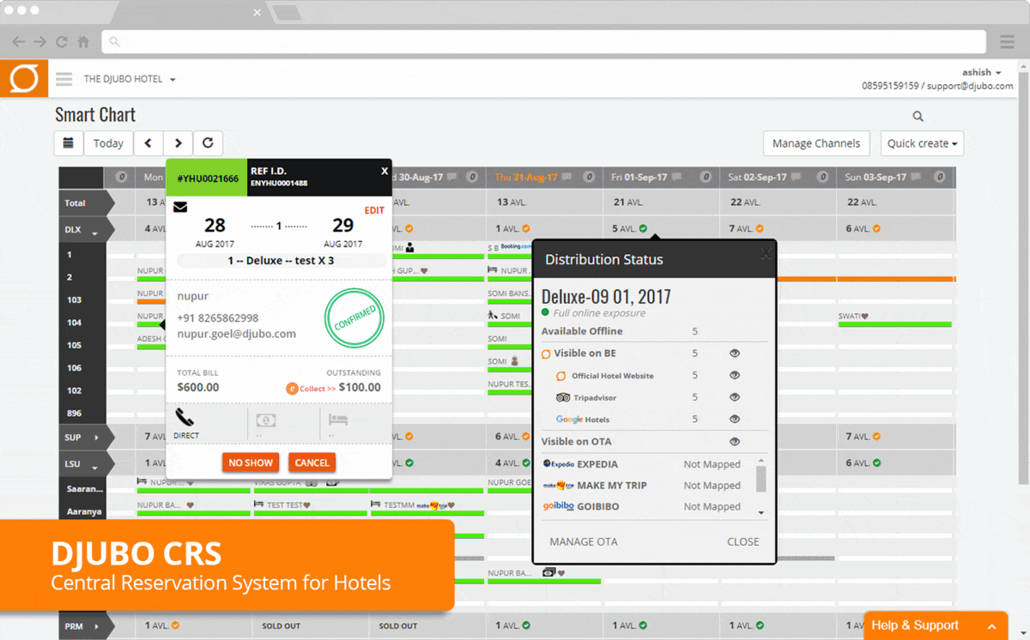Click the Tripadvisor logo icon
Viewport: 1030px width, 640px height.
tap(563, 398)
